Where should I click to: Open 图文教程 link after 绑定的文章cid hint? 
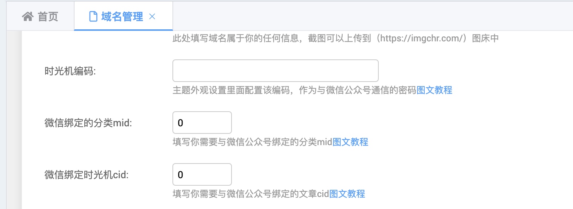(x=347, y=194)
